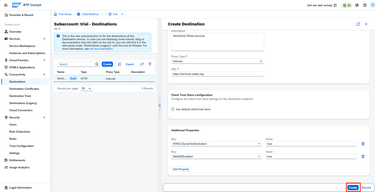Open the help question mark icon

[365, 5]
